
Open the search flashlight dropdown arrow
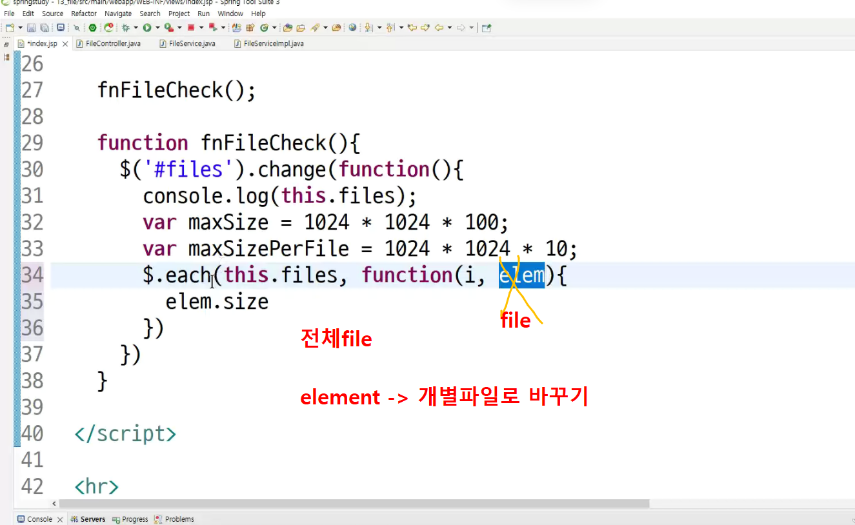point(325,28)
